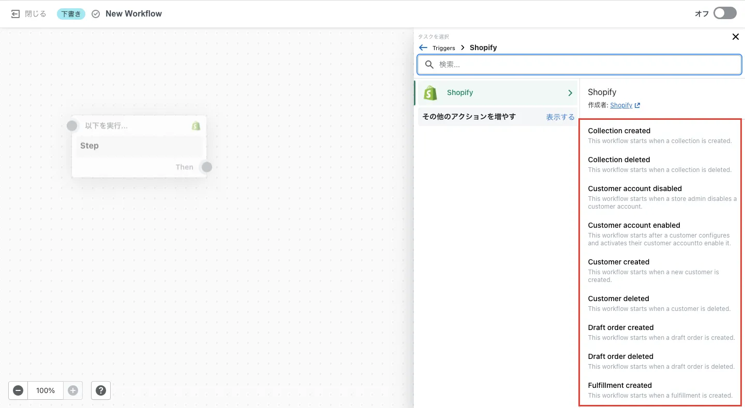This screenshot has width=745, height=408.
Task: Click 以下を実行... header on step card
Action: [106, 125]
